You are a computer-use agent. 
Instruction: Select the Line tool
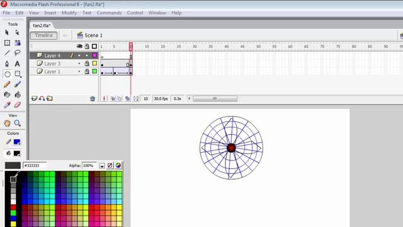coord(7,53)
